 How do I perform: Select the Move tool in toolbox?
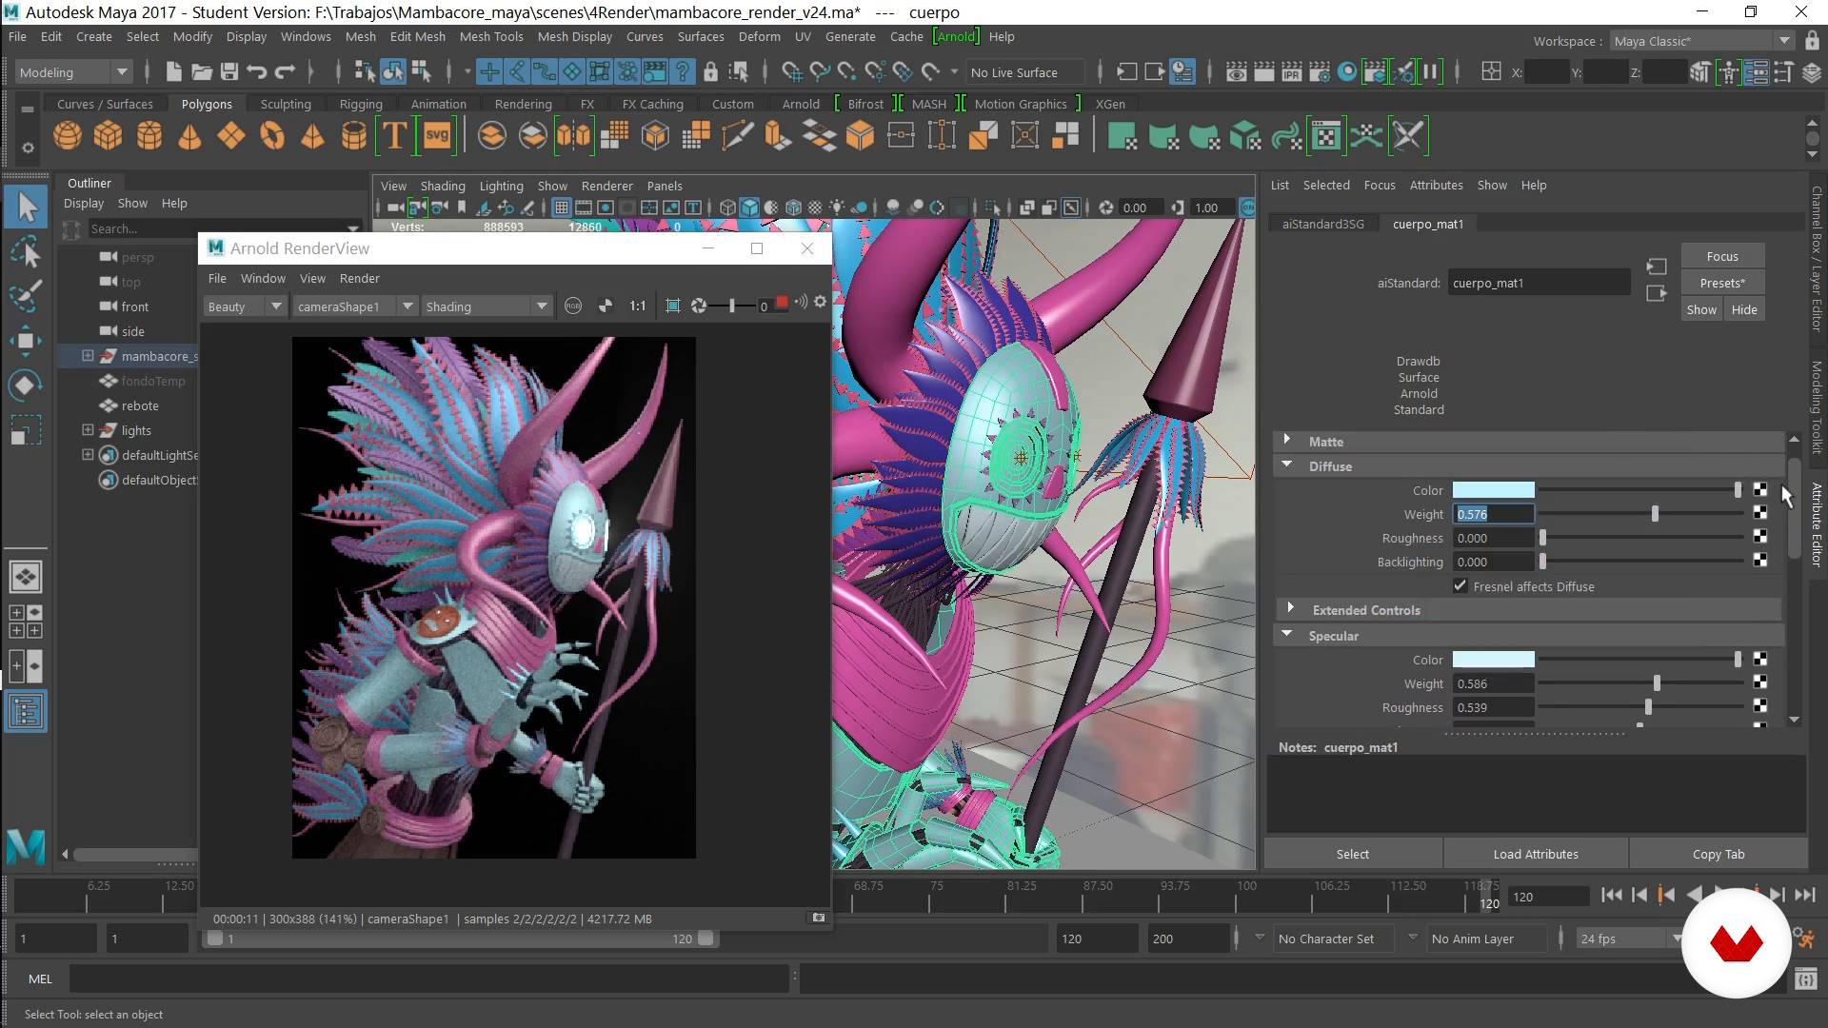[x=26, y=341]
